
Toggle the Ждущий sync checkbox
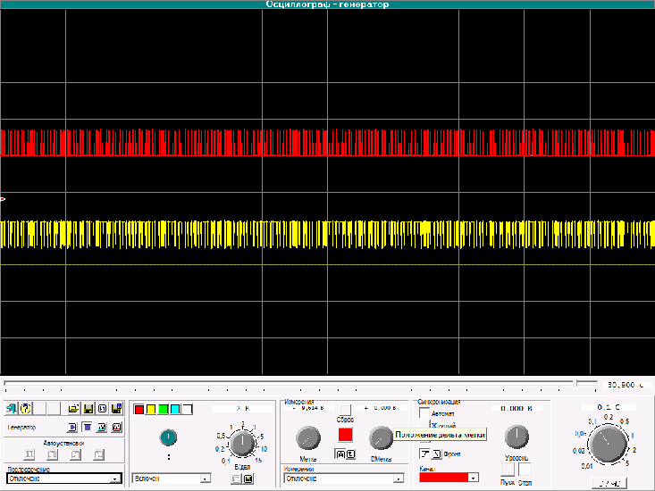click(x=424, y=425)
